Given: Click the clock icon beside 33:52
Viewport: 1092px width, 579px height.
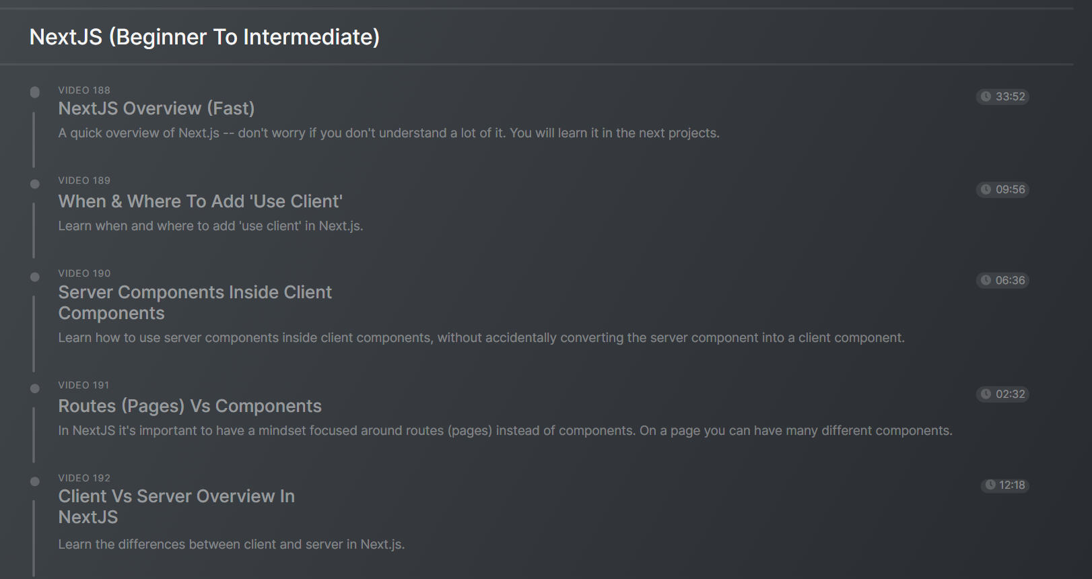Looking at the screenshot, I should point(986,96).
